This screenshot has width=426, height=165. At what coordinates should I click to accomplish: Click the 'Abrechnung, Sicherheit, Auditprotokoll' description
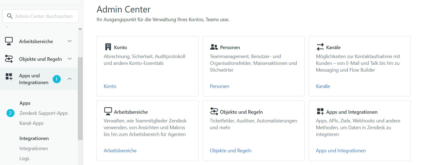click(x=144, y=60)
